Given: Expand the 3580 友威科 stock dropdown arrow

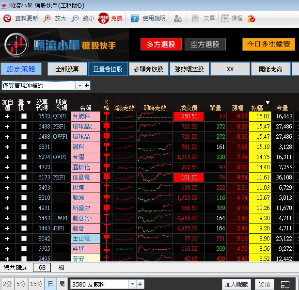Looking at the screenshot, I should 132,284.
